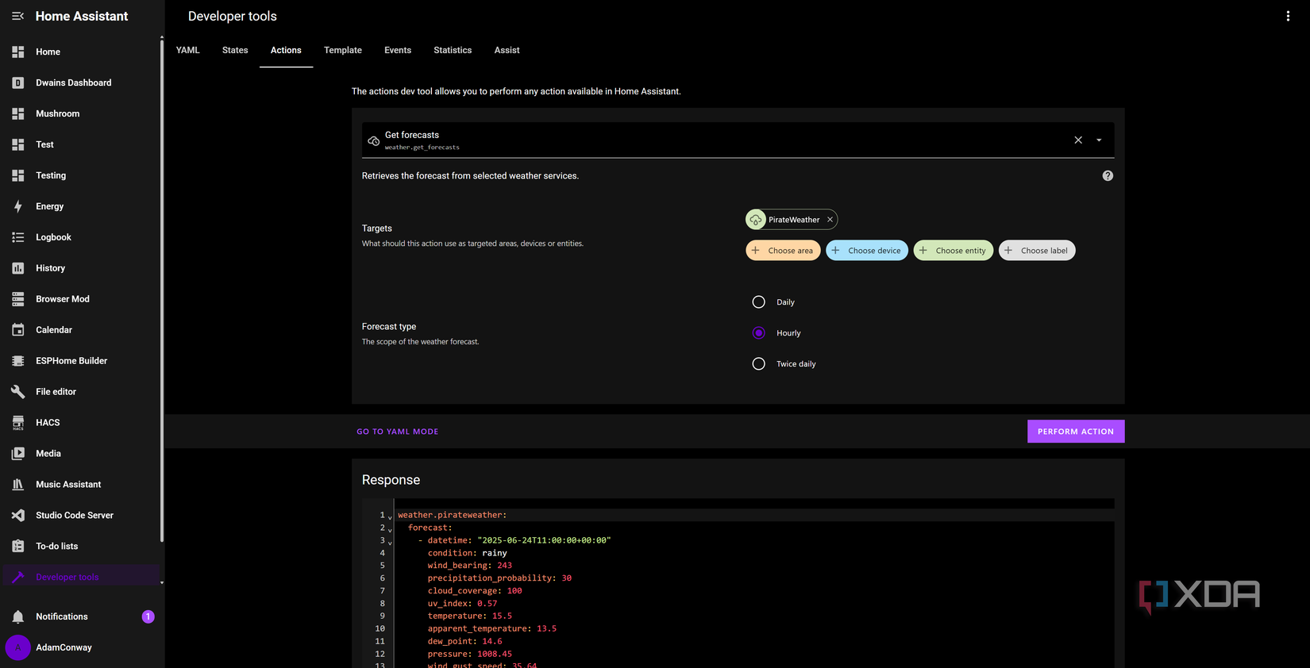Viewport: 1310px width, 668px height.
Task: Open the Notifications bell
Action: (x=17, y=616)
